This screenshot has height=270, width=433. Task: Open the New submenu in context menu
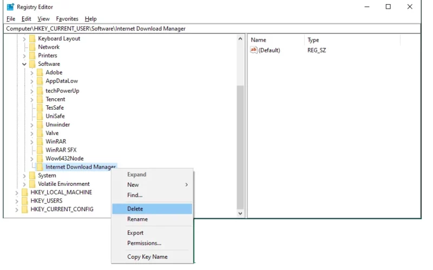pos(152,185)
